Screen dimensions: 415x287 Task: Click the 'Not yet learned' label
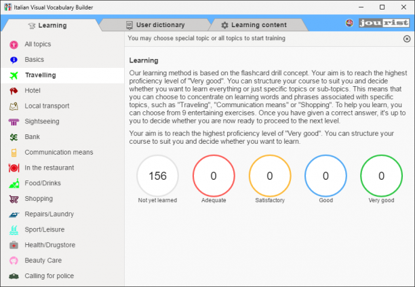coord(157,200)
